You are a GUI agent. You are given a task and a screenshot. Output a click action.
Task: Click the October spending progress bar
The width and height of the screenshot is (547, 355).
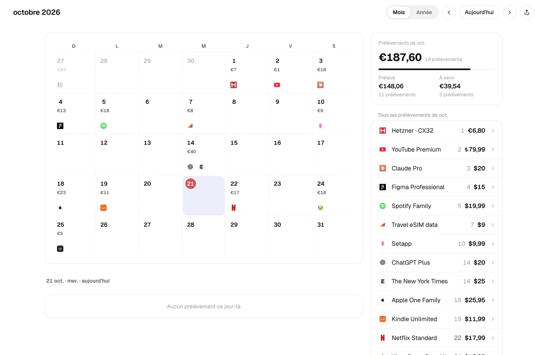436,69
